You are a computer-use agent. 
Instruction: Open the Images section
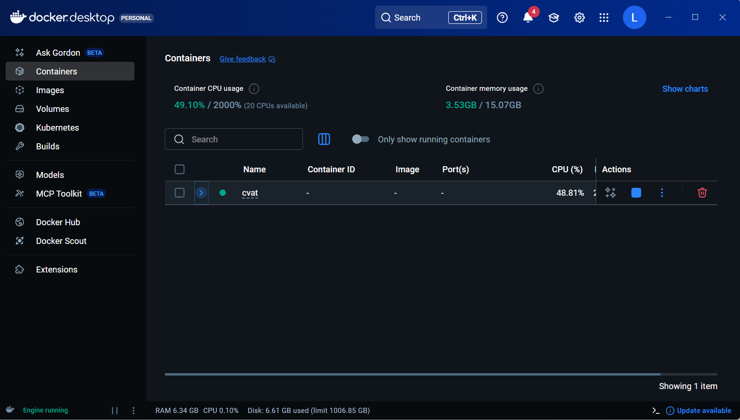[x=70, y=90]
